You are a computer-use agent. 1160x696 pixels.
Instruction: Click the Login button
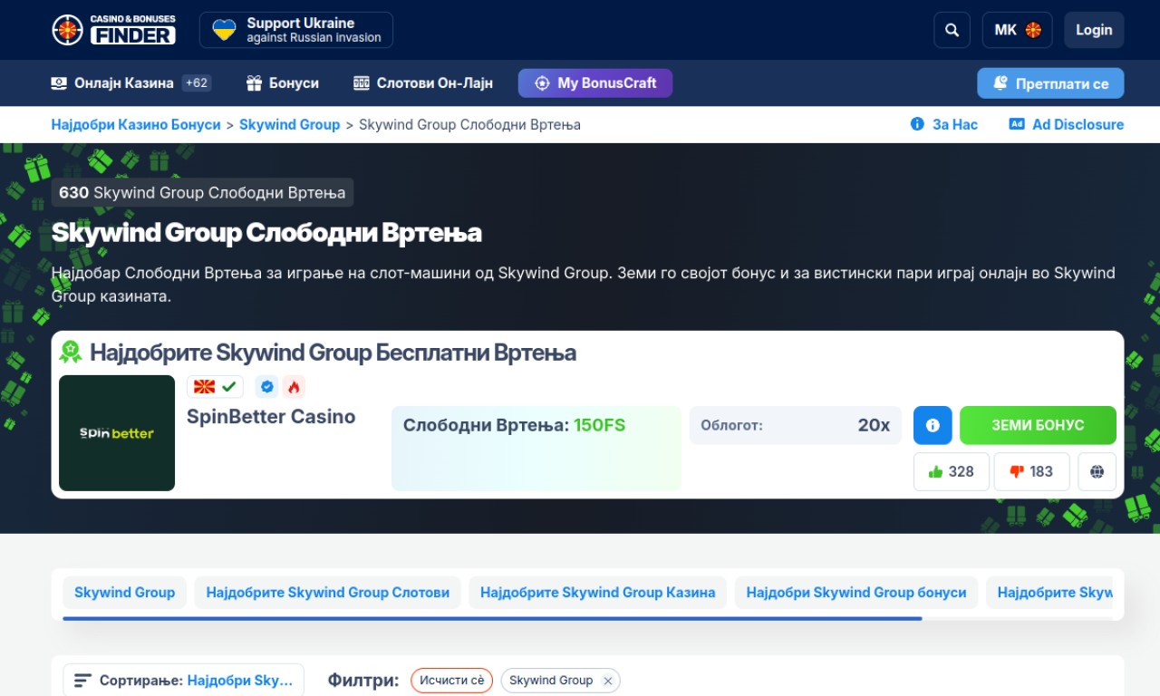[1094, 30]
